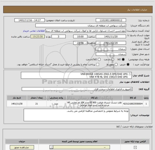Viewport: 155px width, 150px height.
Task: Click the hard disk product name cell
Action: click(94, 104)
